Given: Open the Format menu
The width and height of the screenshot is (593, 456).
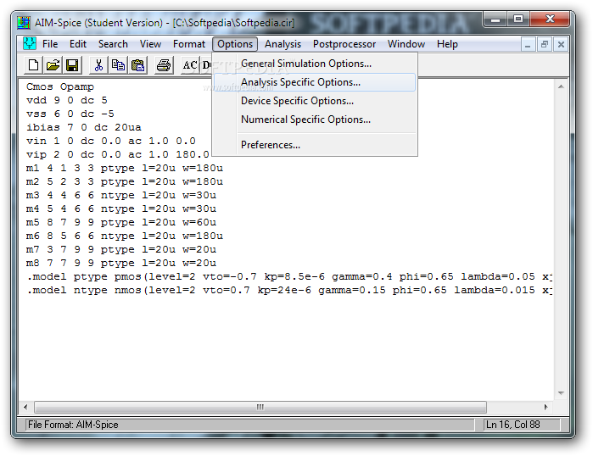Looking at the screenshot, I should tap(189, 44).
